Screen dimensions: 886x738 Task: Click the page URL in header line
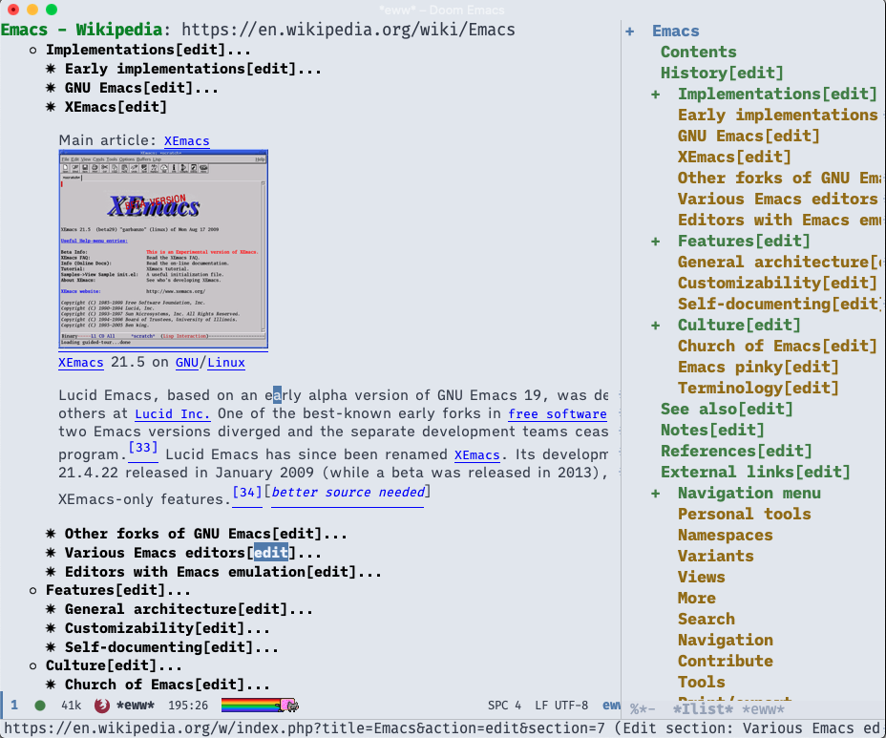point(348,30)
